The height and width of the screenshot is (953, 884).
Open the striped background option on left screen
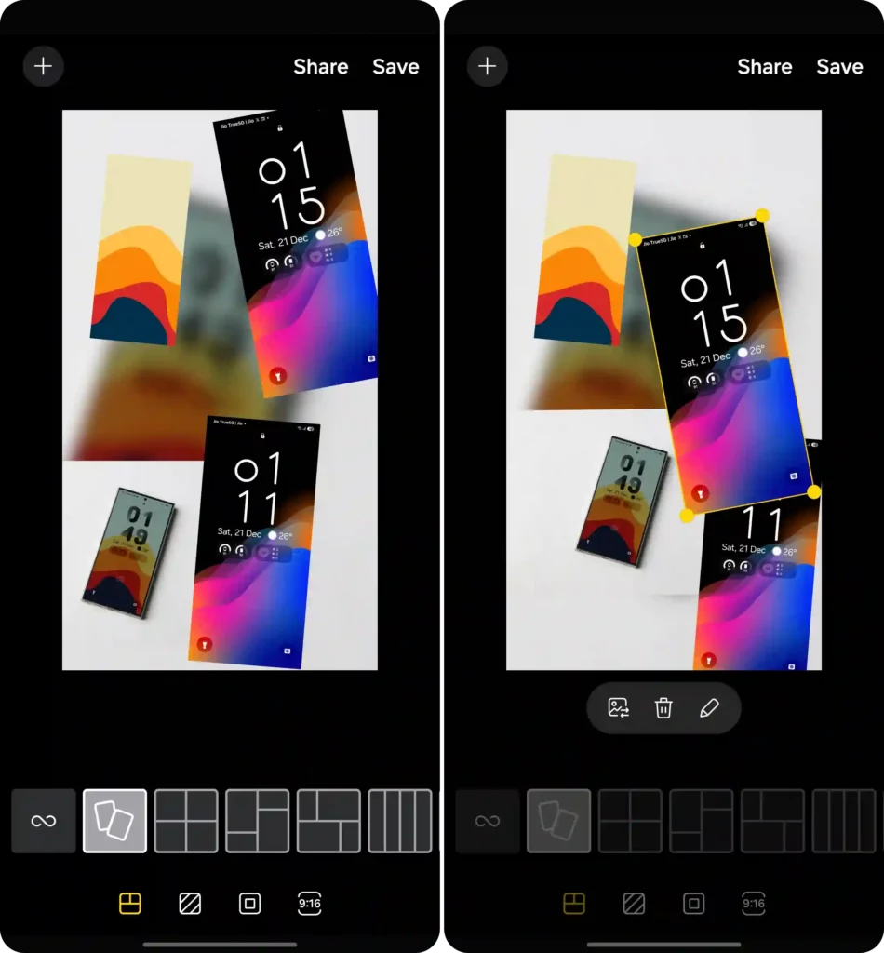click(x=190, y=903)
